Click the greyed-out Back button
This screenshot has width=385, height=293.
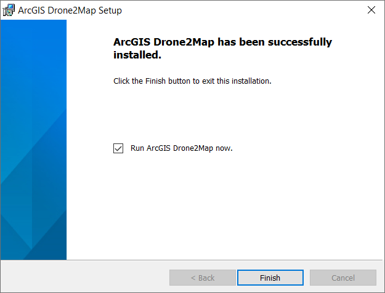coord(203,278)
